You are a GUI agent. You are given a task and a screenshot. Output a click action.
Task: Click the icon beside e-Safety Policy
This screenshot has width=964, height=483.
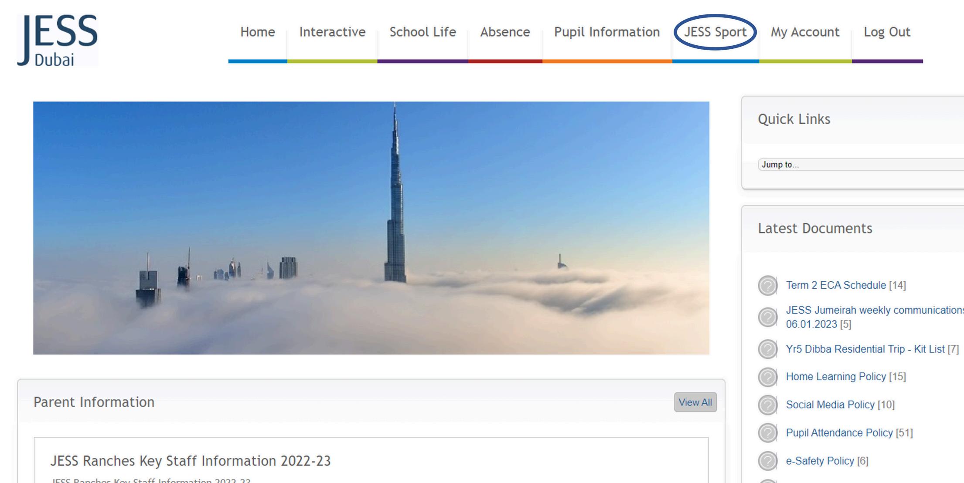point(767,461)
